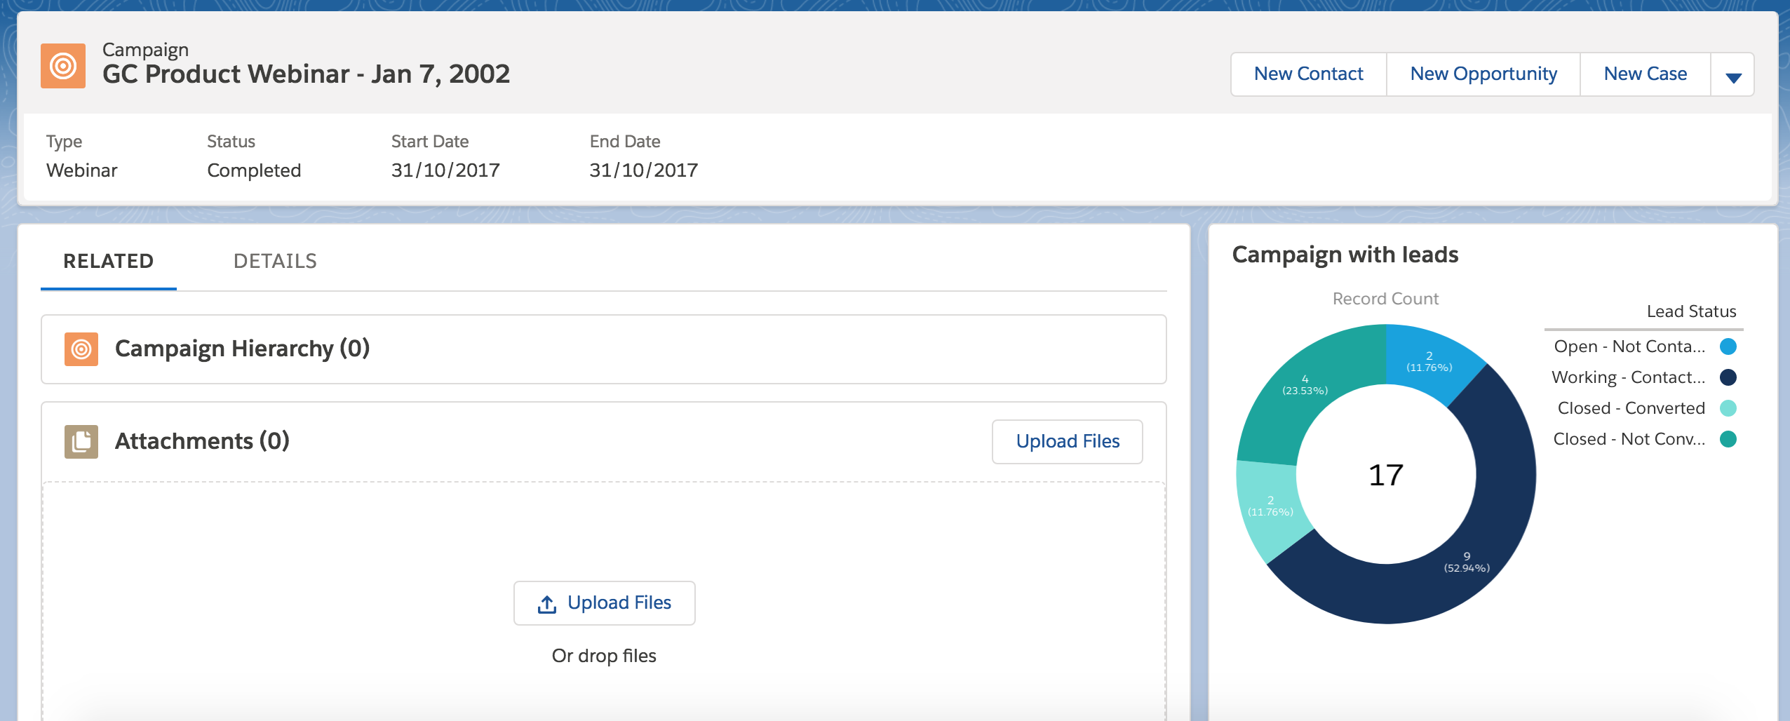Switch to the DETAILS tab
This screenshot has width=1790, height=721.
(275, 260)
